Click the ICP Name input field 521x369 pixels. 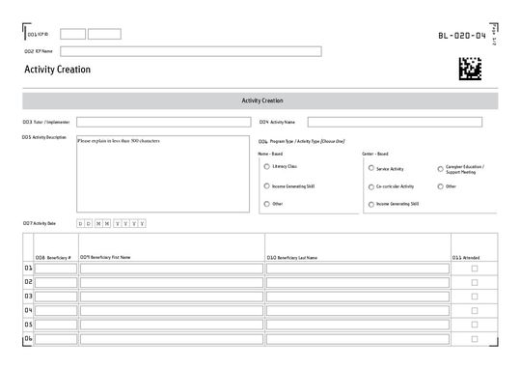point(191,51)
